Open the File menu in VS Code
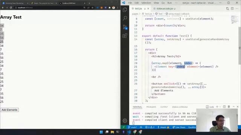 coord(130,3)
